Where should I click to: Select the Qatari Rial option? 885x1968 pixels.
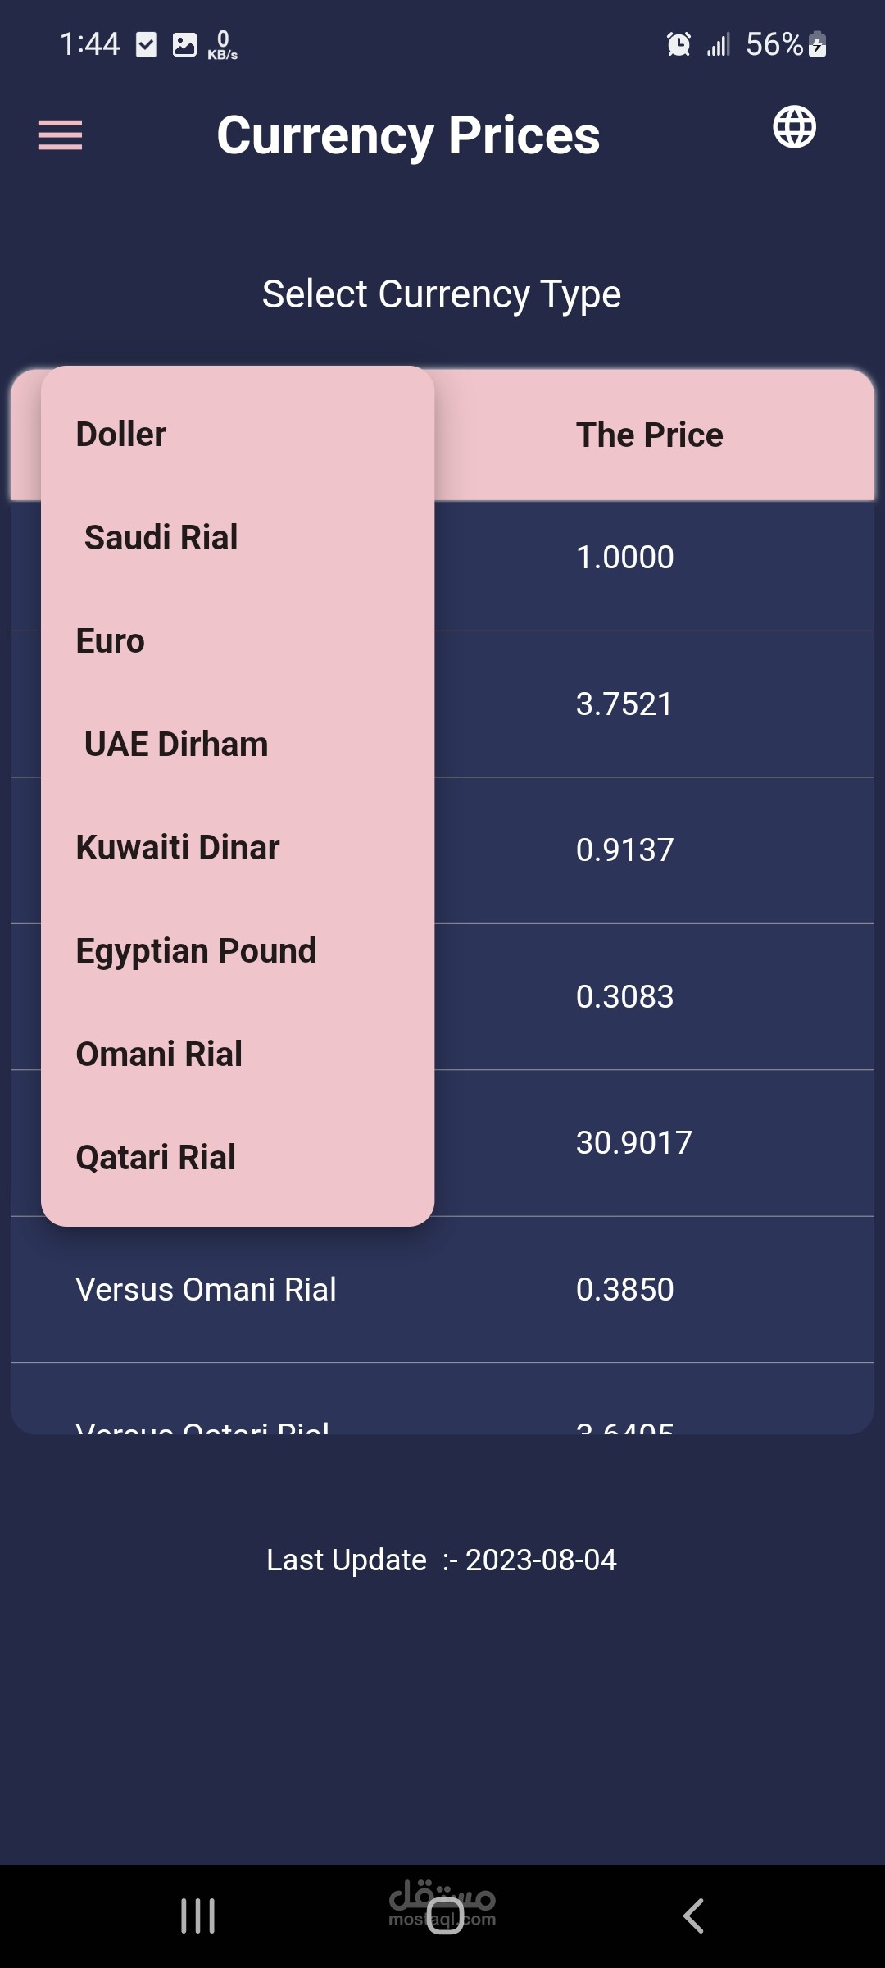(238, 1158)
